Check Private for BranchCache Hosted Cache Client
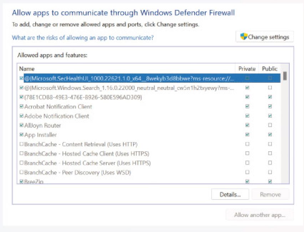The width and height of the screenshot is (304, 232). tap(247, 153)
